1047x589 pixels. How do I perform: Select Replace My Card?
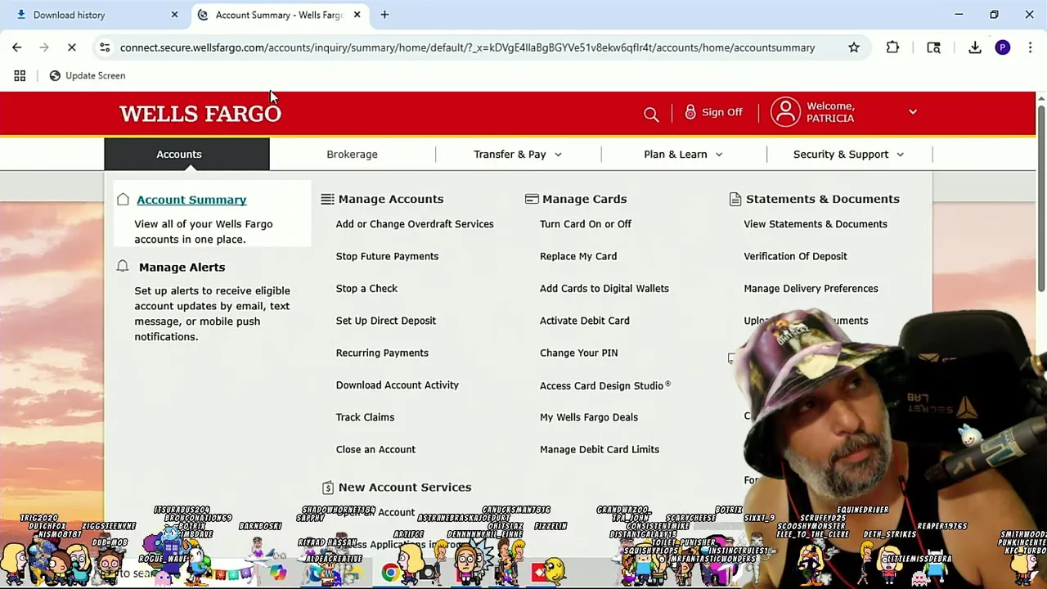[578, 256]
